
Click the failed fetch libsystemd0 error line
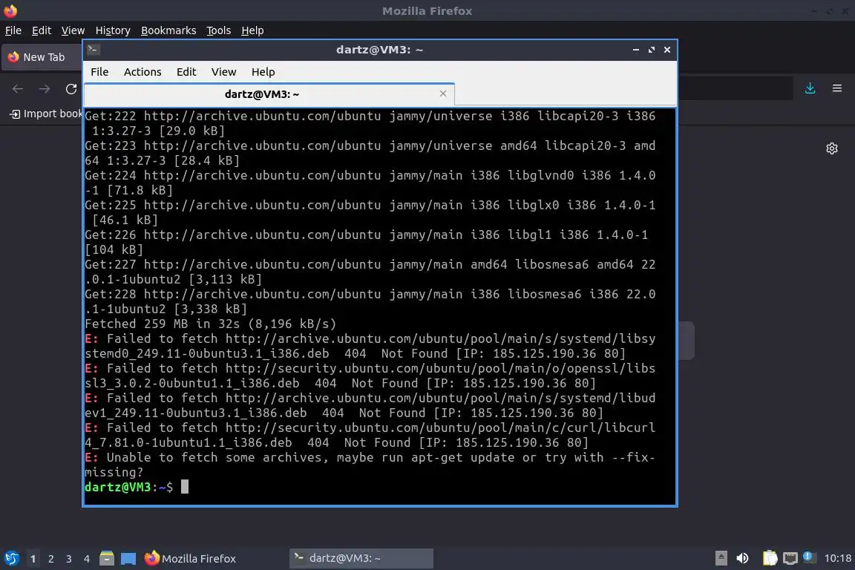coord(370,346)
